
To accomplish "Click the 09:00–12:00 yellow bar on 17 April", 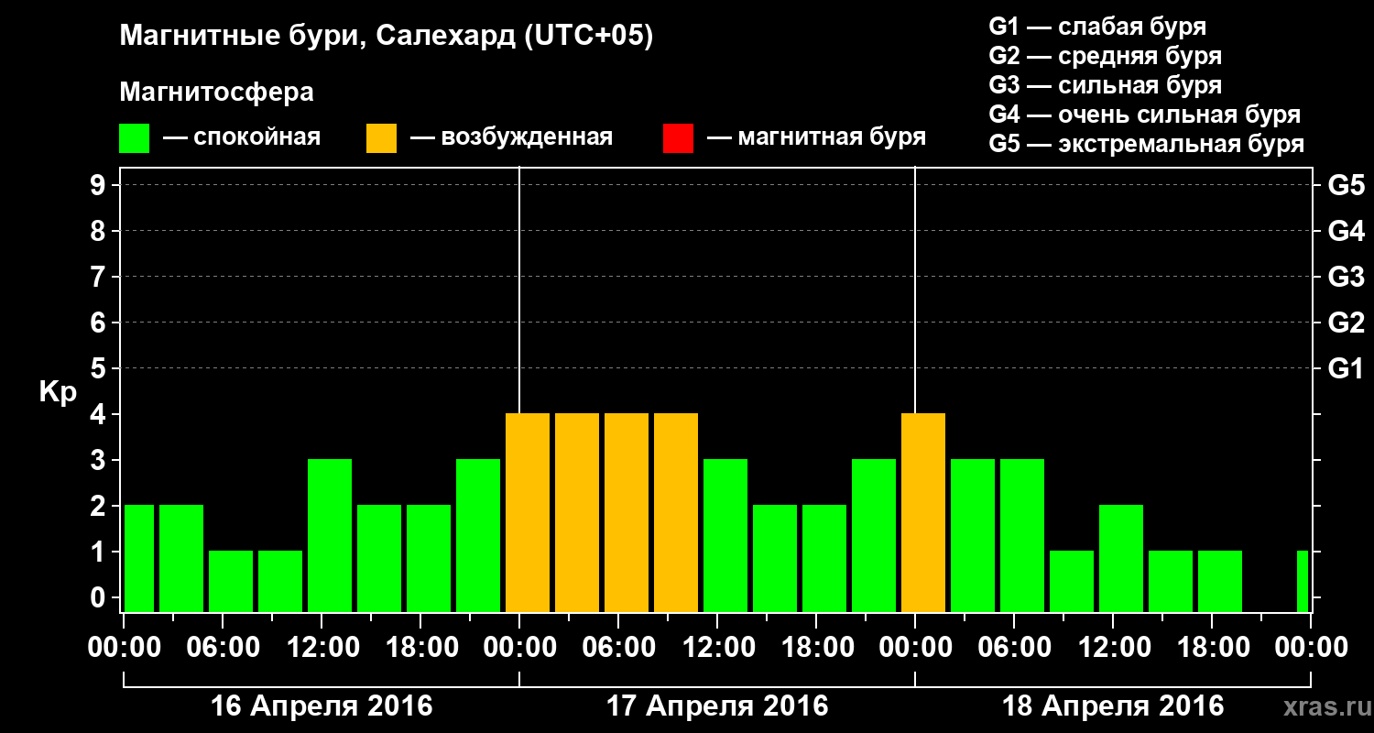I will 676,512.
